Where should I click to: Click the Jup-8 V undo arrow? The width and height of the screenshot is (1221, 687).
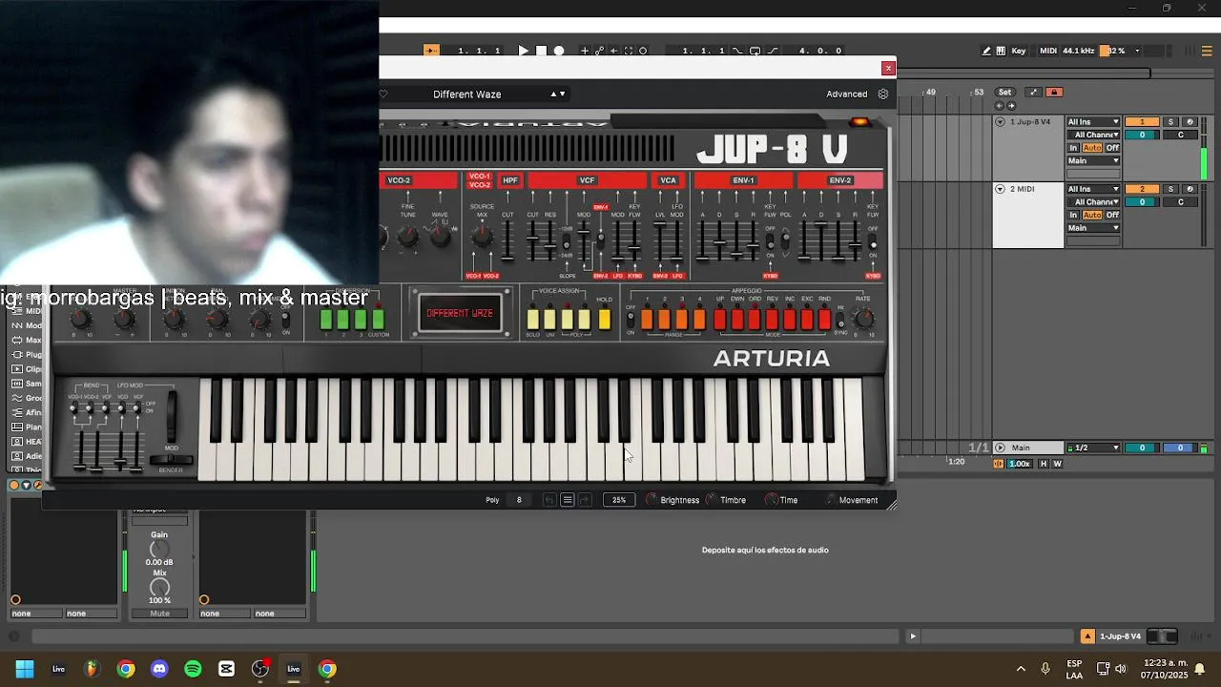pyautogui.click(x=548, y=500)
